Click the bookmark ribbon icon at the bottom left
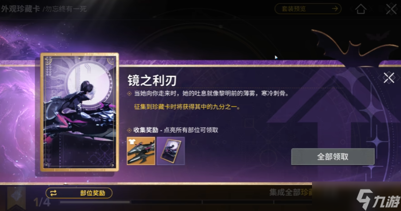This screenshot has width=401, height=211. pos(16,198)
